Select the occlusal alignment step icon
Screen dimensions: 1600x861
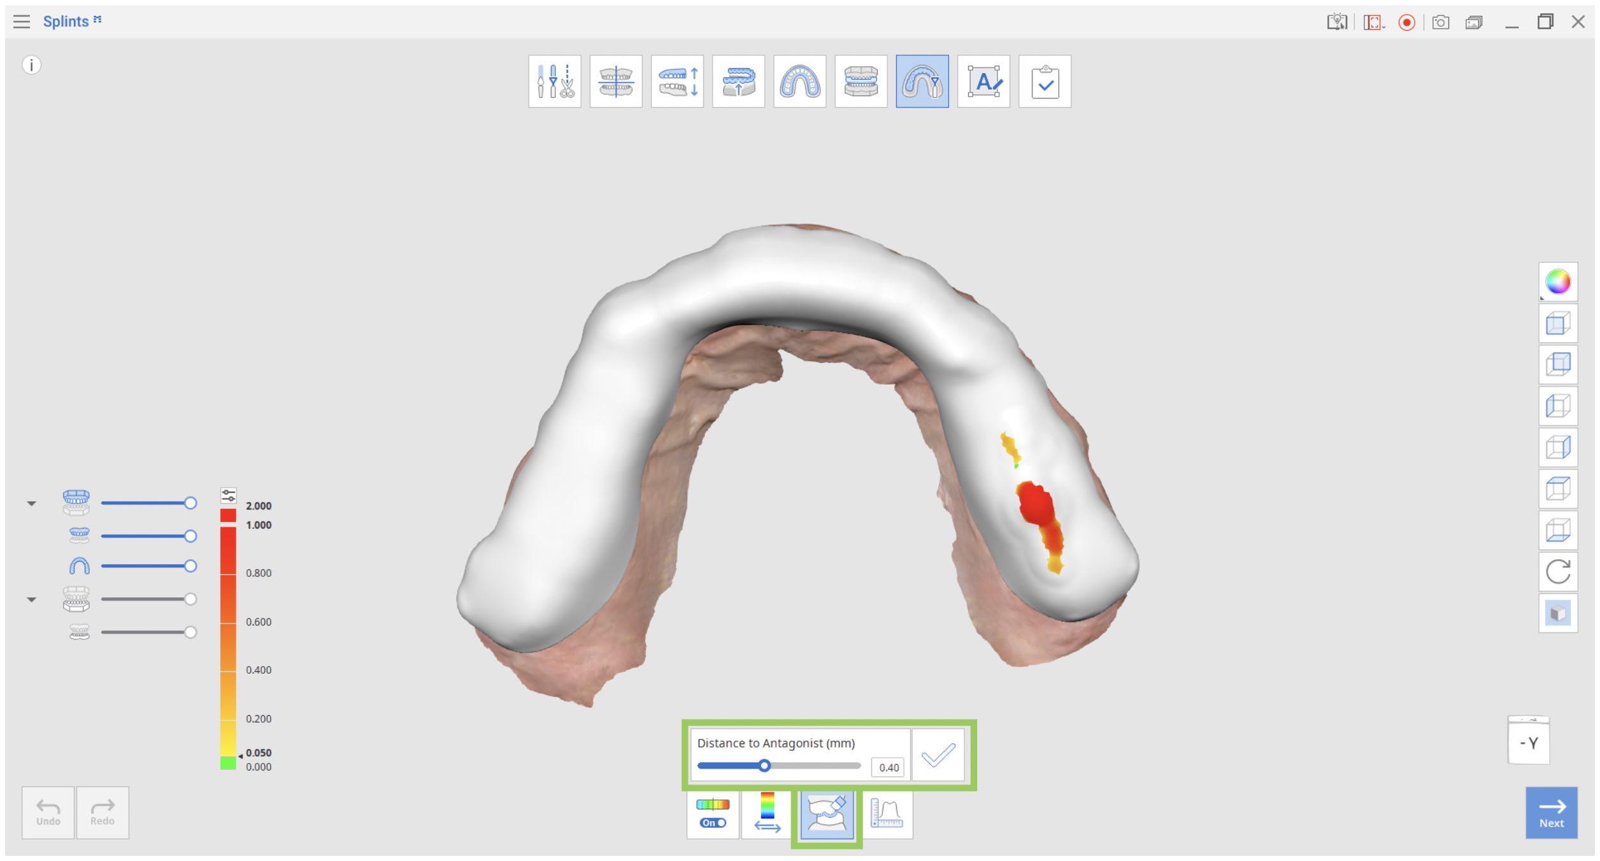pyautogui.click(x=615, y=82)
